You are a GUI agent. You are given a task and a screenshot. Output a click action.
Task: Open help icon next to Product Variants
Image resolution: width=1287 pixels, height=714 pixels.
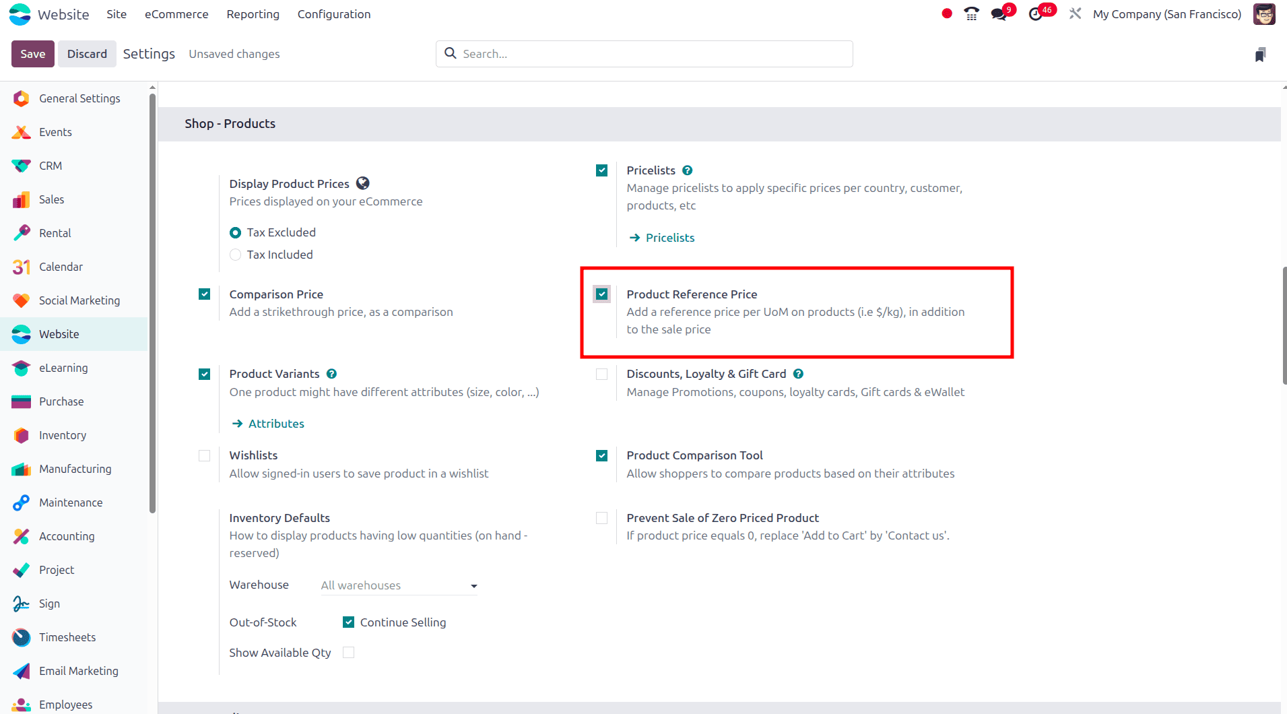(331, 374)
